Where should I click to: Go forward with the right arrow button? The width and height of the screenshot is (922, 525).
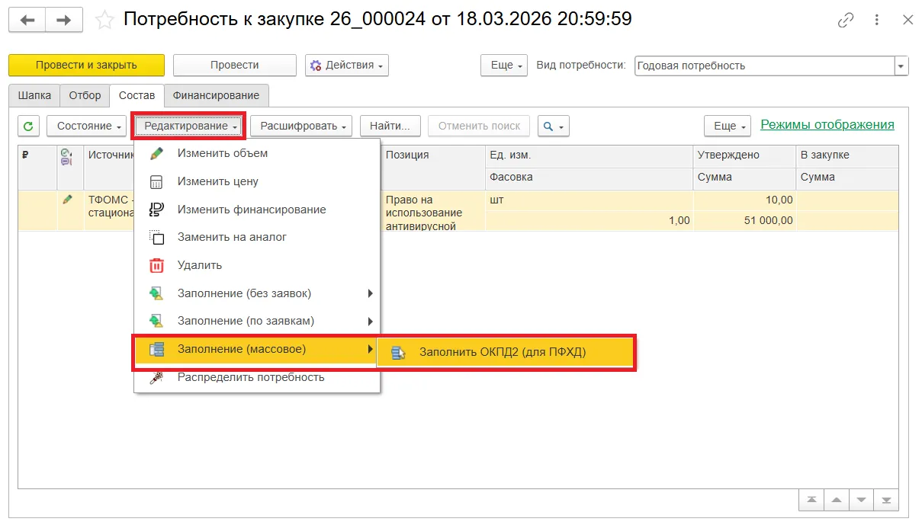pos(64,20)
